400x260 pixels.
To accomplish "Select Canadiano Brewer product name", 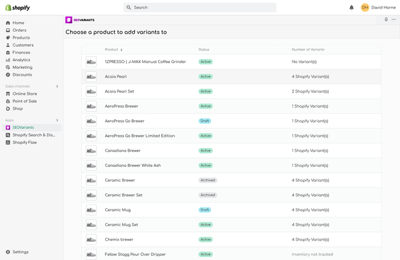I will tap(122, 151).
